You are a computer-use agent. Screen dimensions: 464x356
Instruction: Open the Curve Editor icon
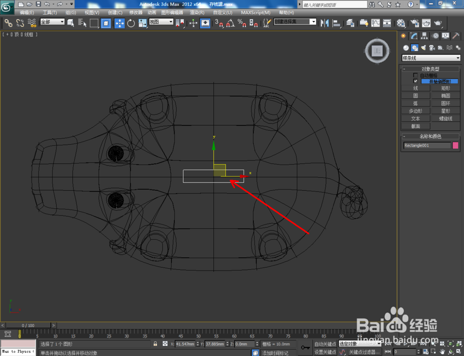coord(375,23)
